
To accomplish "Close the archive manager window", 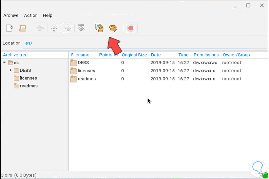I will pos(262,5).
